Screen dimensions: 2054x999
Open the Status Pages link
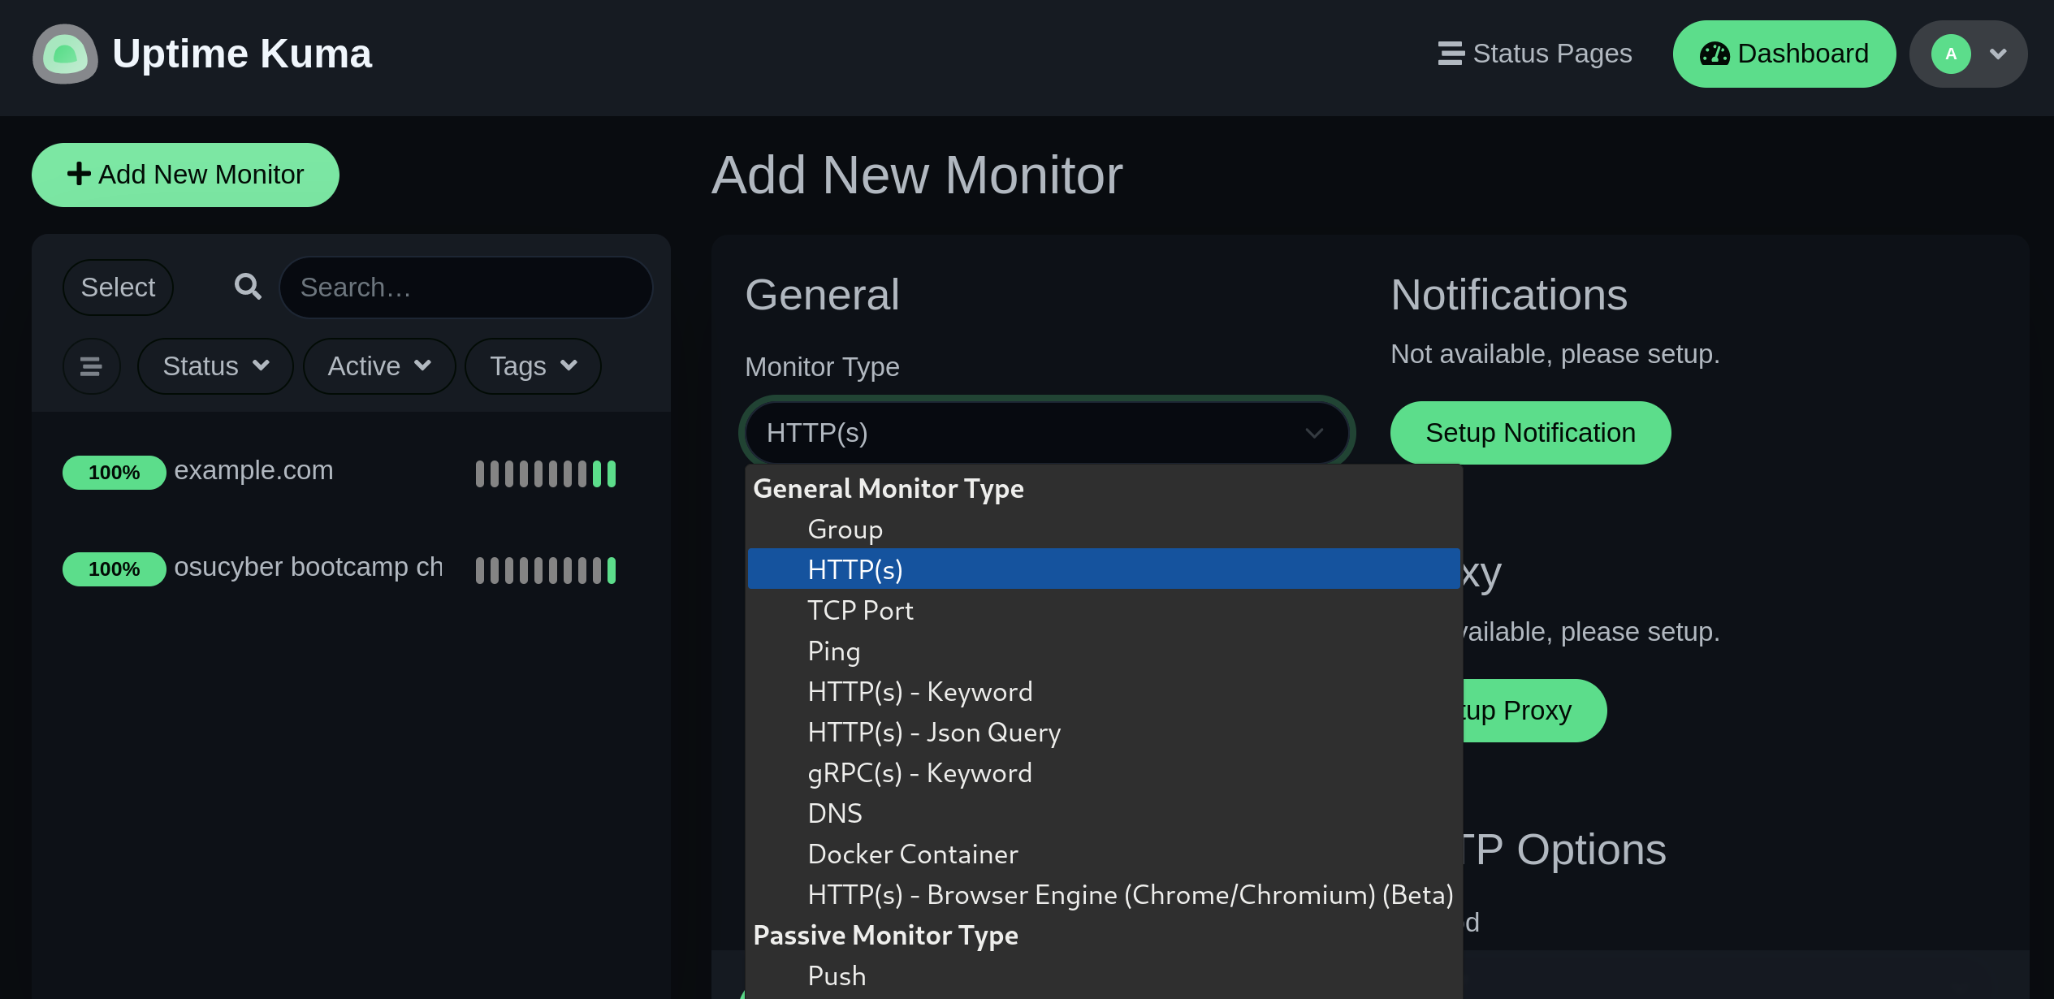[1534, 54]
